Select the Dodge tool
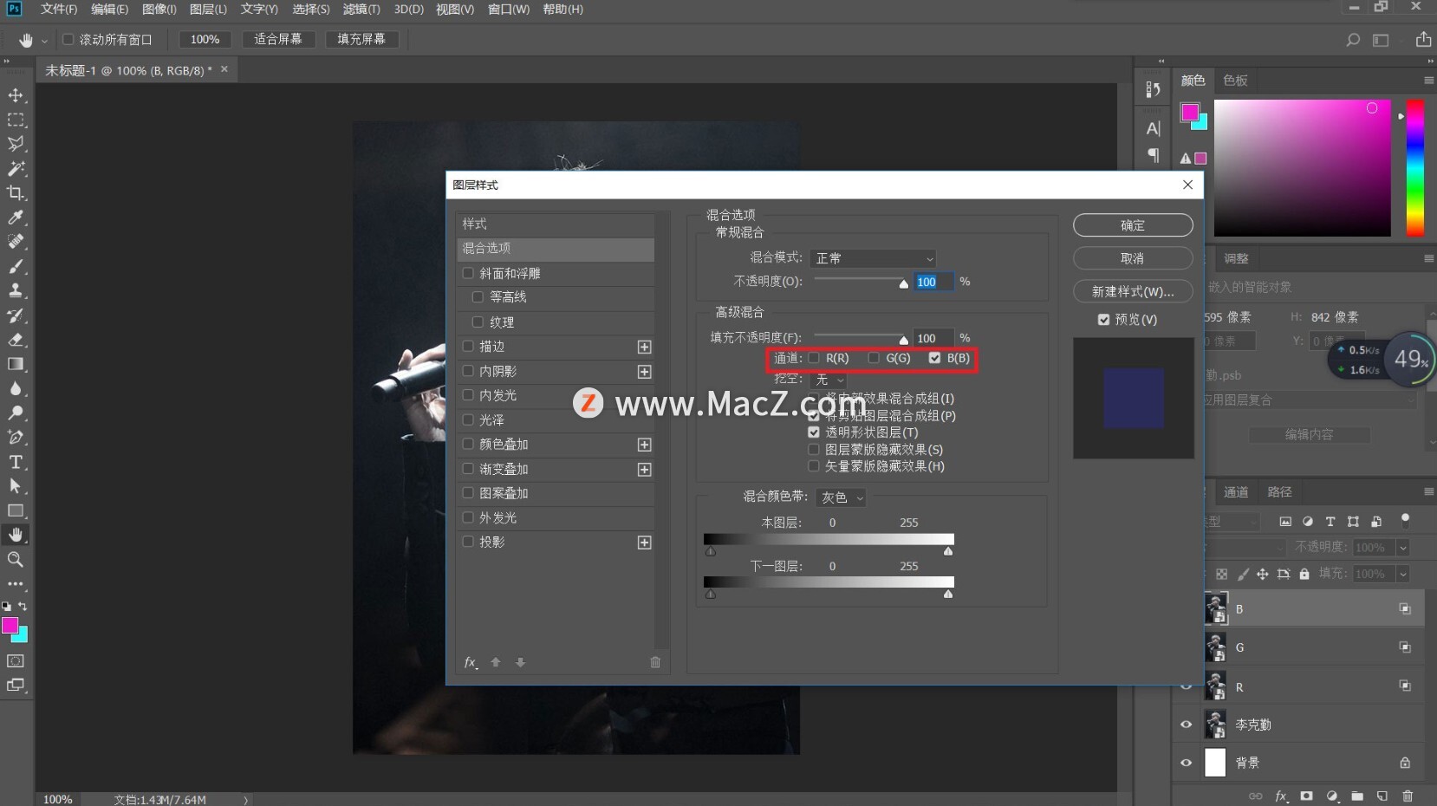 coord(16,413)
